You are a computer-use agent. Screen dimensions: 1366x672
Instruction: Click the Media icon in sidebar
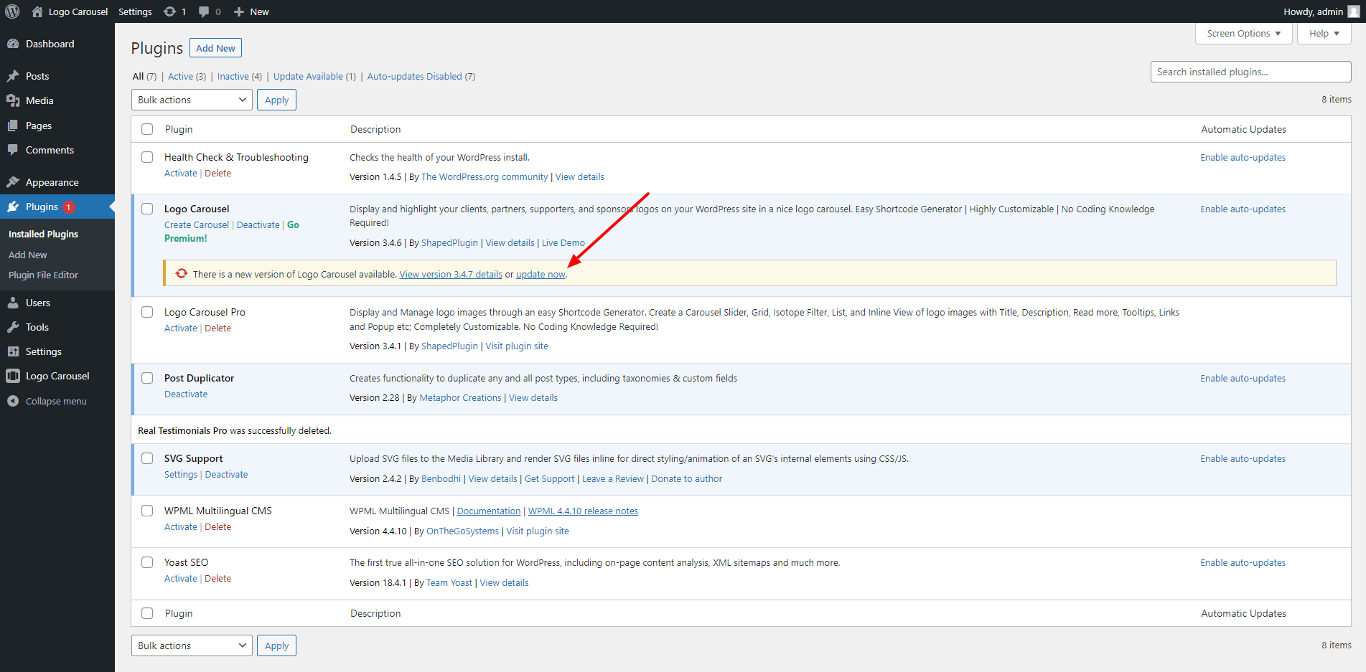13,100
